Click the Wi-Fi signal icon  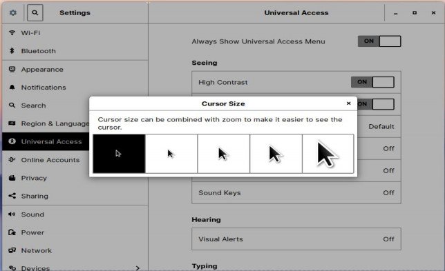click(x=12, y=32)
